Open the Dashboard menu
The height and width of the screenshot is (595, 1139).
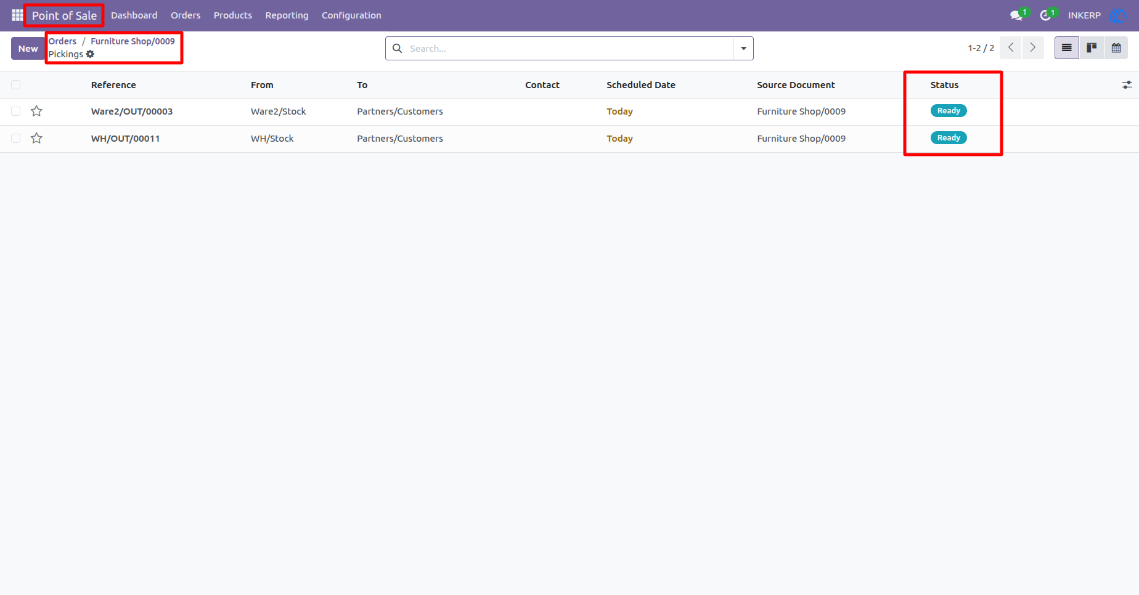point(134,15)
